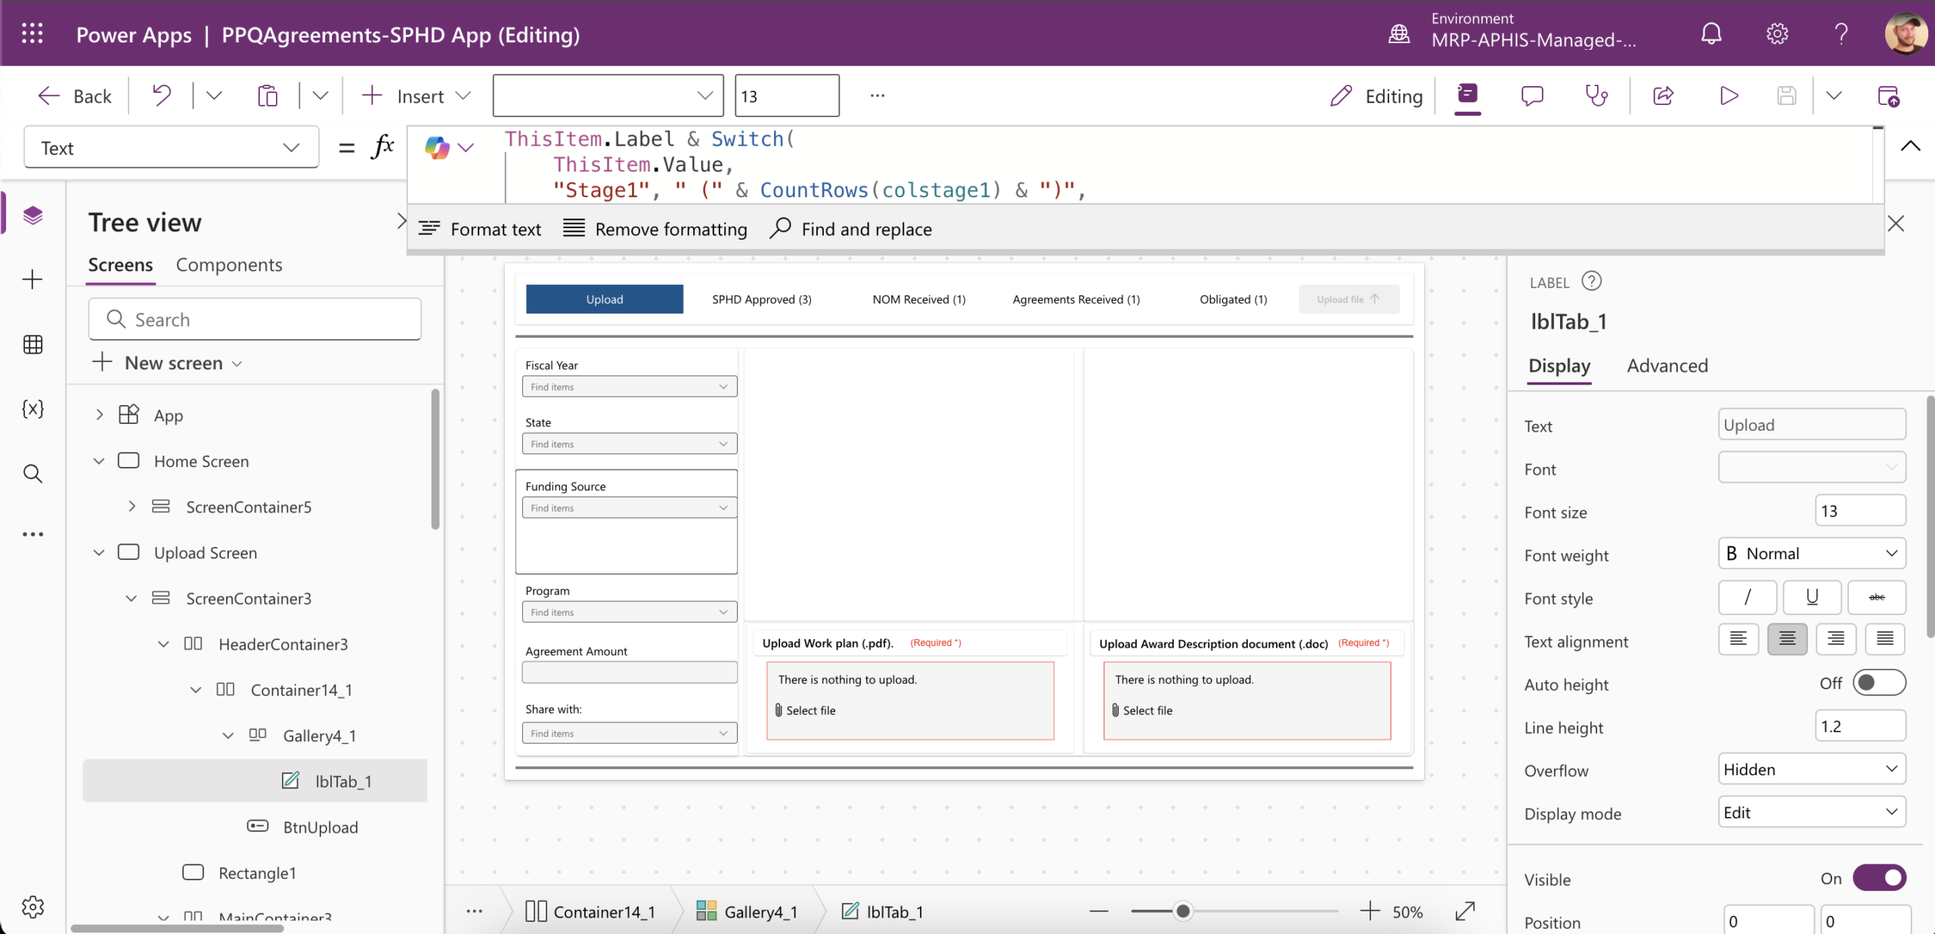Open the Text property selector dropdown
The width and height of the screenshot is (1935, 934).
click(x=171, y=147)
